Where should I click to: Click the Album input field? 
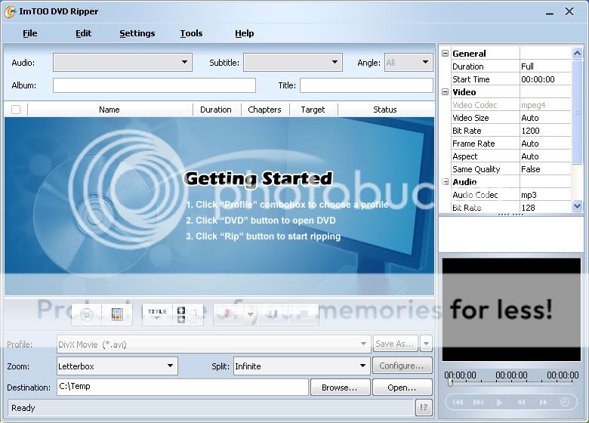coord(154,85)
